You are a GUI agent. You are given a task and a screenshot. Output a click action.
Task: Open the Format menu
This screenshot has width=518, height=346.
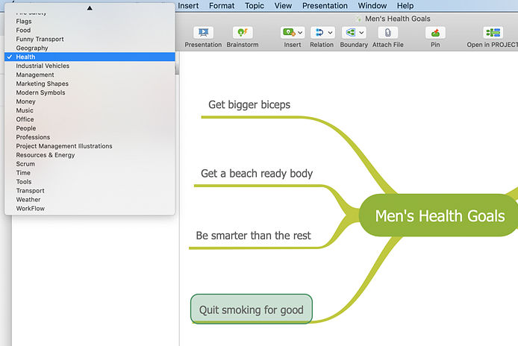[222, 6]
